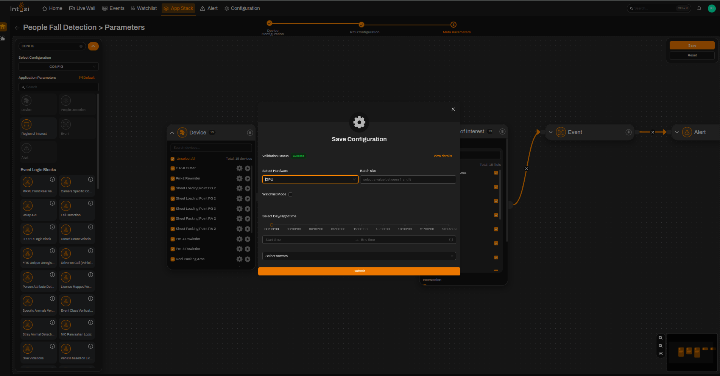Click the back arrow beside People Fall Detection

click(x=17, y=28)
